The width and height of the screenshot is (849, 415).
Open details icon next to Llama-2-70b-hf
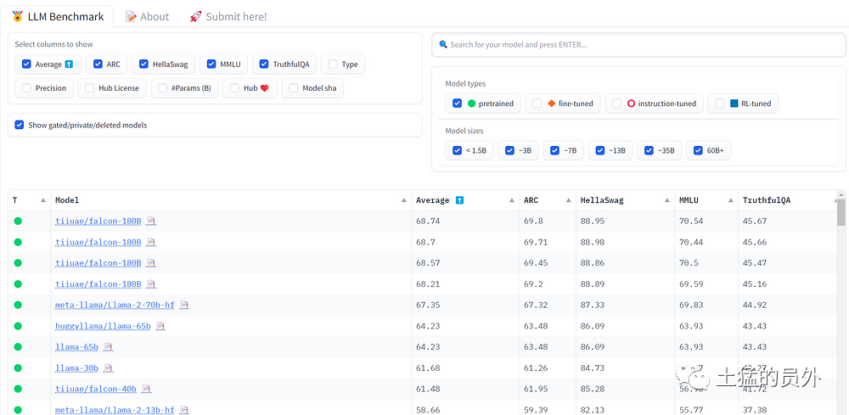184,305
